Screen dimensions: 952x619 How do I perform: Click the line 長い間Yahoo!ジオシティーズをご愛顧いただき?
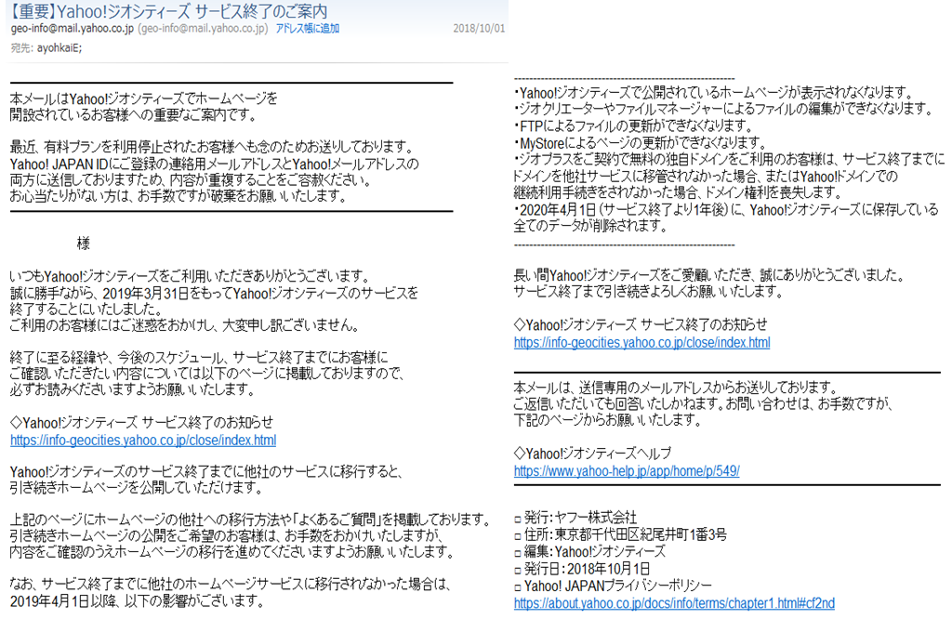click(709, 275)
